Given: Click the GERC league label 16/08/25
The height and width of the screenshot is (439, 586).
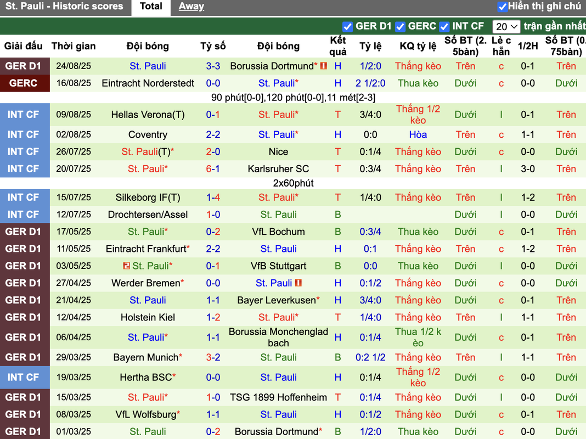Looking at the screenshot, I should pyautogui.click(x=23, y=83).
